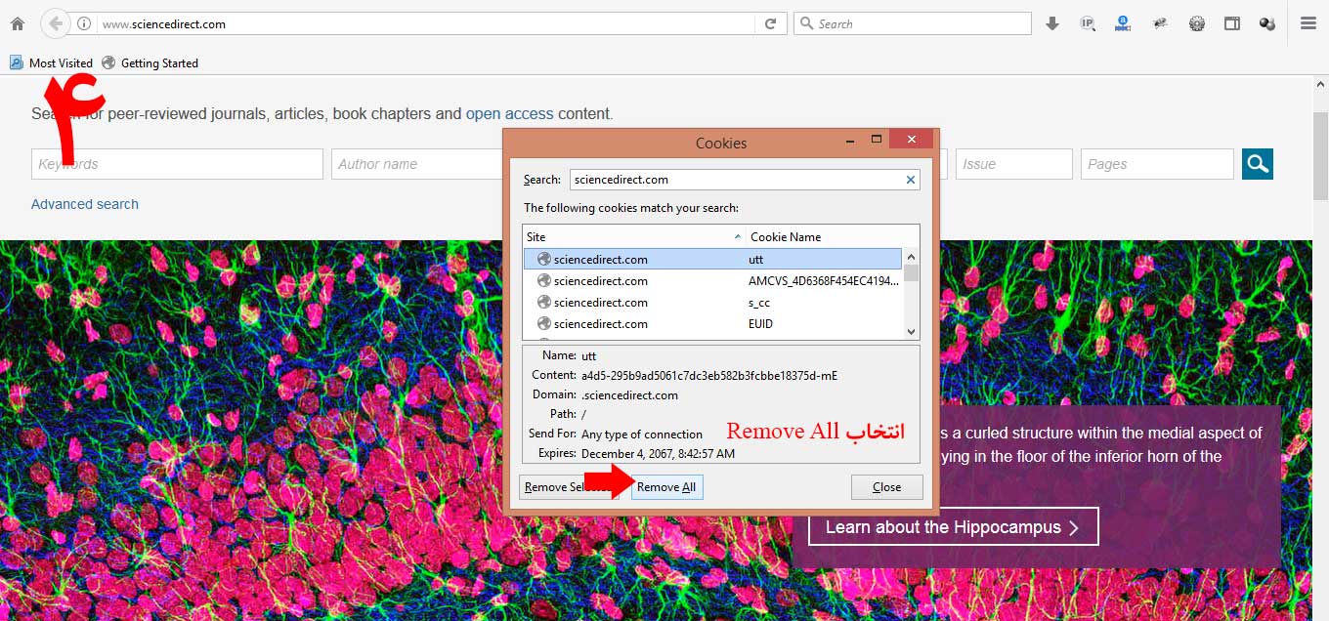1329x621 pixels.
Task: Click the Pages field
Action: click(x=1157, y=164)
